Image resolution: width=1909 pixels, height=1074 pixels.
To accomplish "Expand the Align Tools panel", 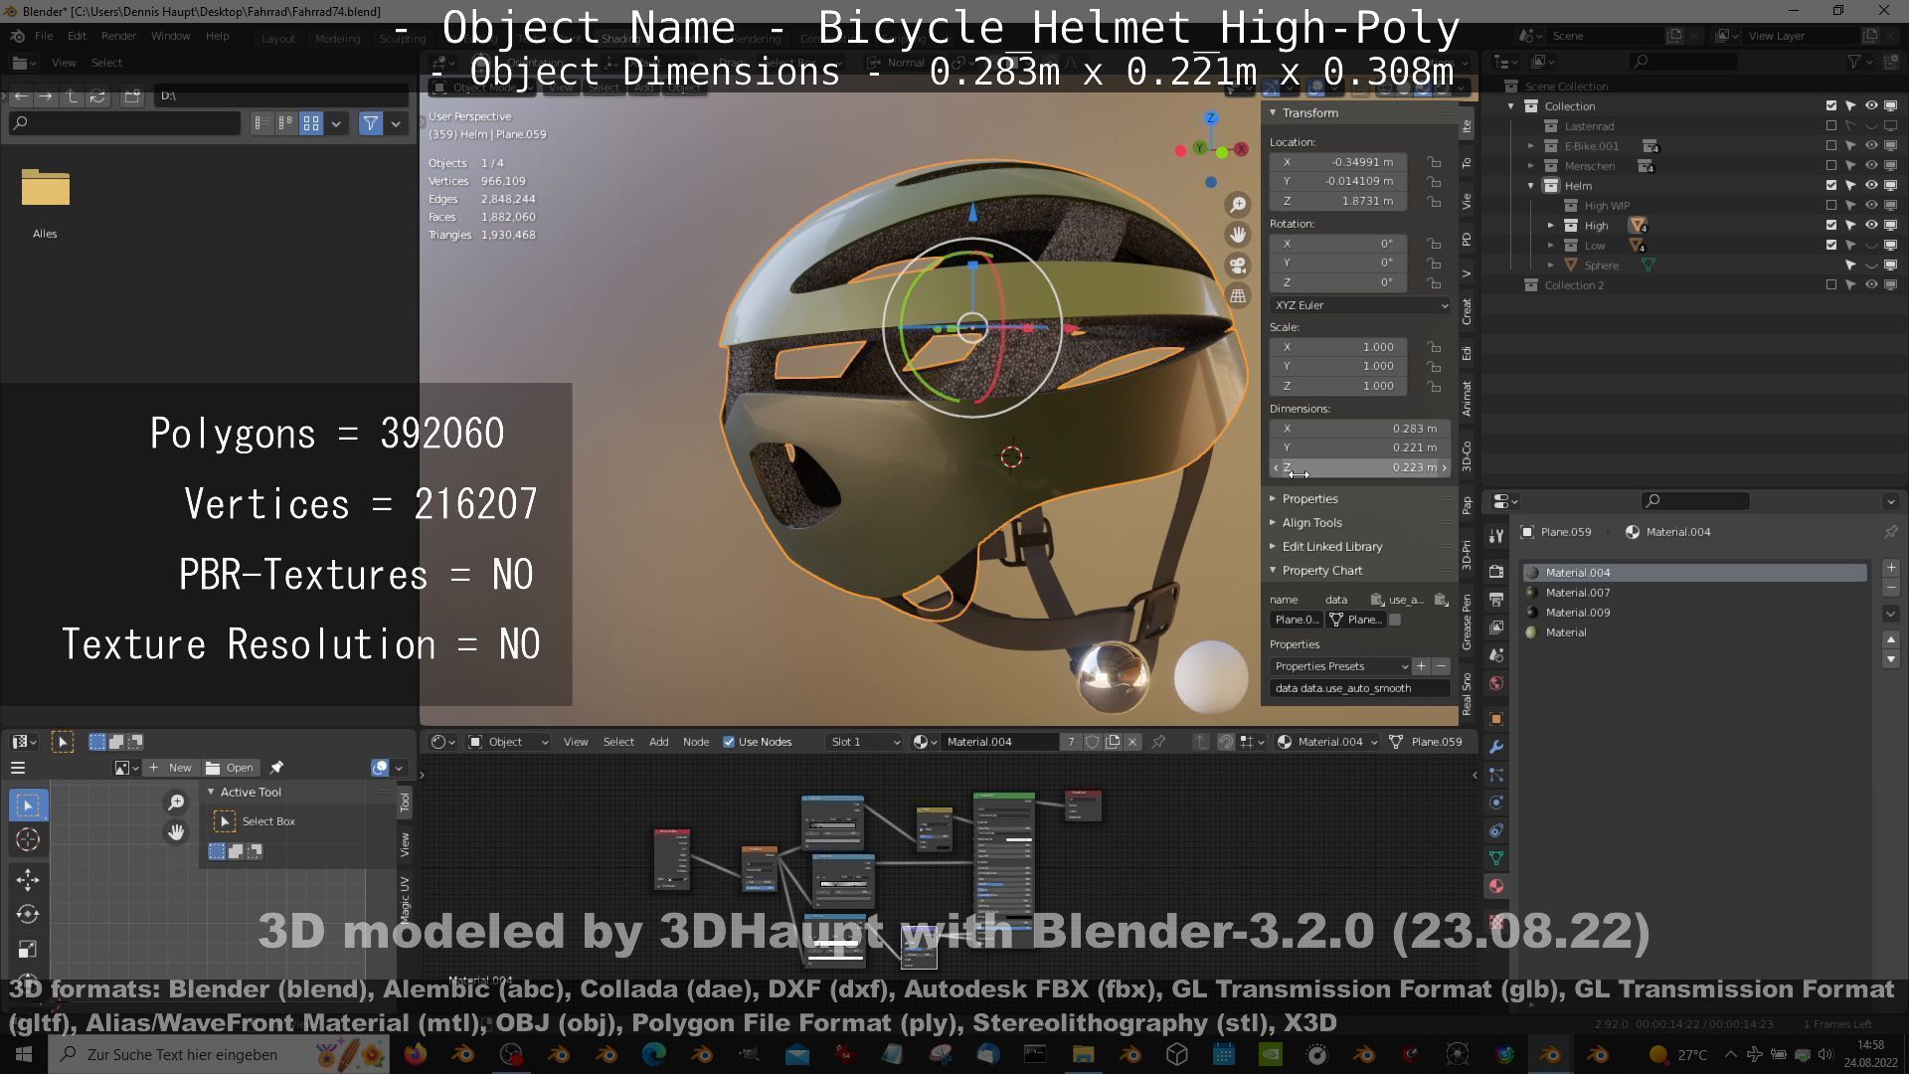I will [1311, 523].
